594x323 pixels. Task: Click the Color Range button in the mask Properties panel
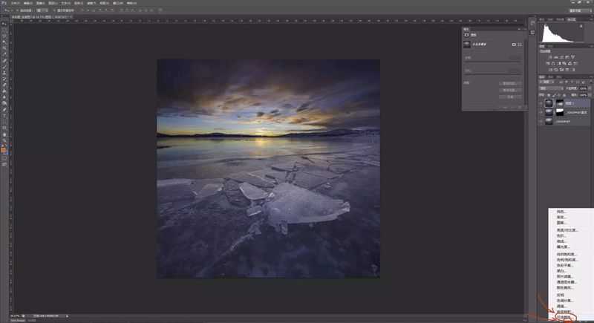click(509, 90)
